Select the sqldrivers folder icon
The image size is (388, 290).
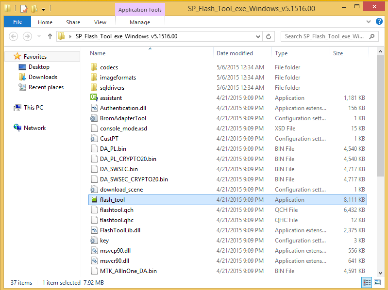[x=94, y=87]
